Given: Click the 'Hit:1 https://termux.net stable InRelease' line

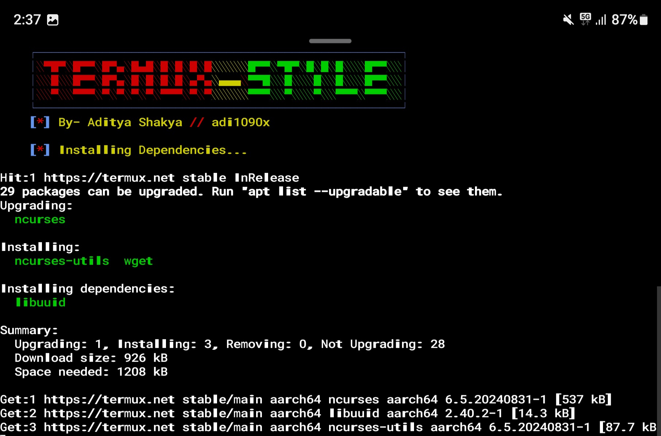Looking at the screenshot, I should pos(150,178).
